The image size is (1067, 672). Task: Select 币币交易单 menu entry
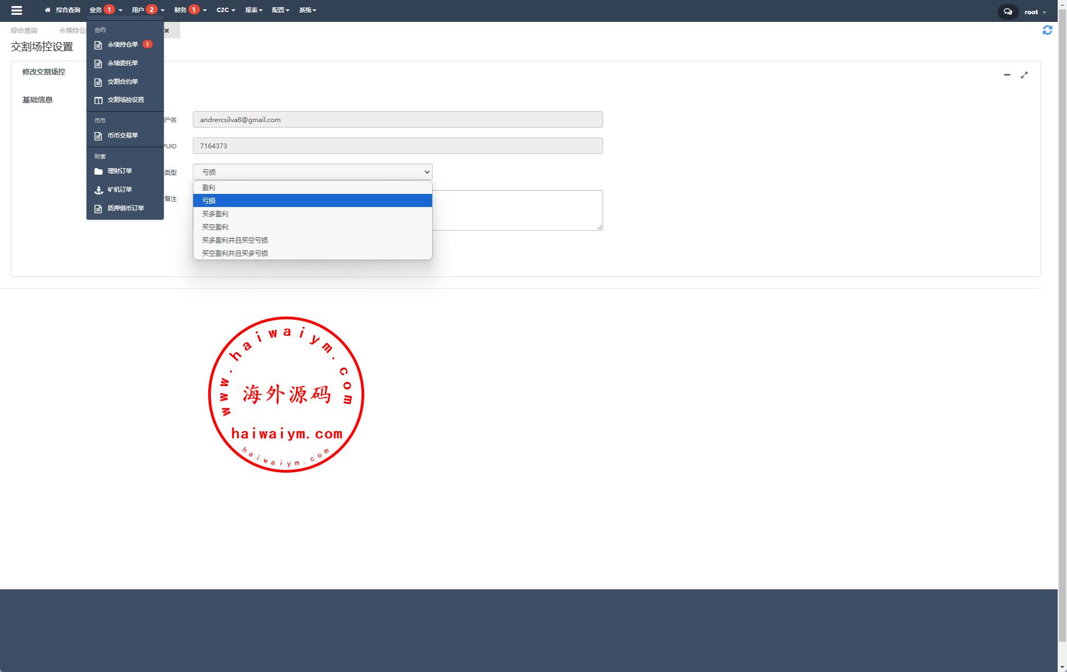point(123,135)
